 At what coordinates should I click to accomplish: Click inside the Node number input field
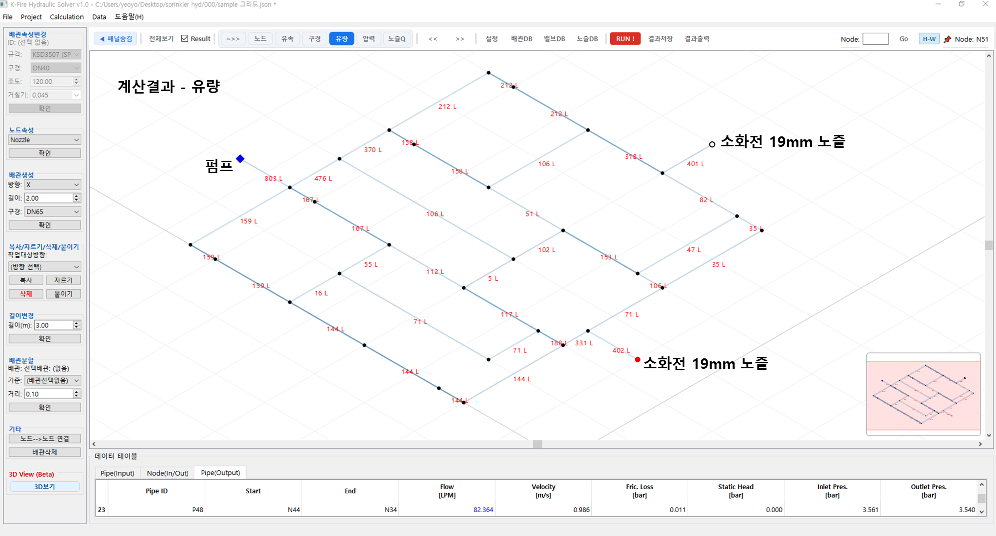[x=875, y=39]
